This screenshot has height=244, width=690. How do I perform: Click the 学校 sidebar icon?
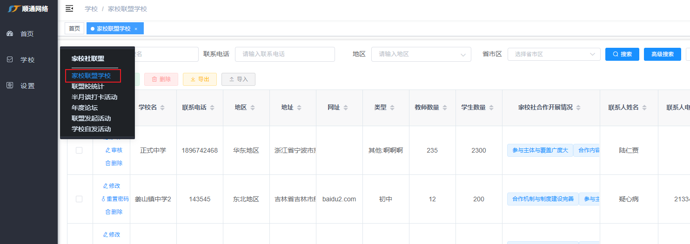tap(10, 60)
